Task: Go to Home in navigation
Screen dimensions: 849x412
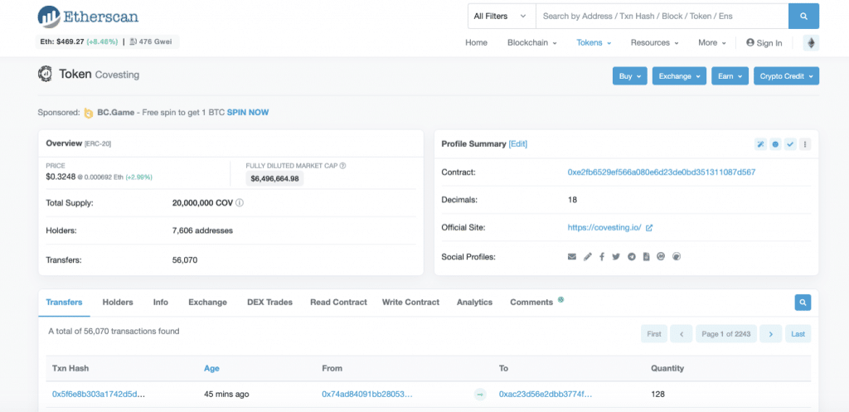Action: tap(477, 43)
